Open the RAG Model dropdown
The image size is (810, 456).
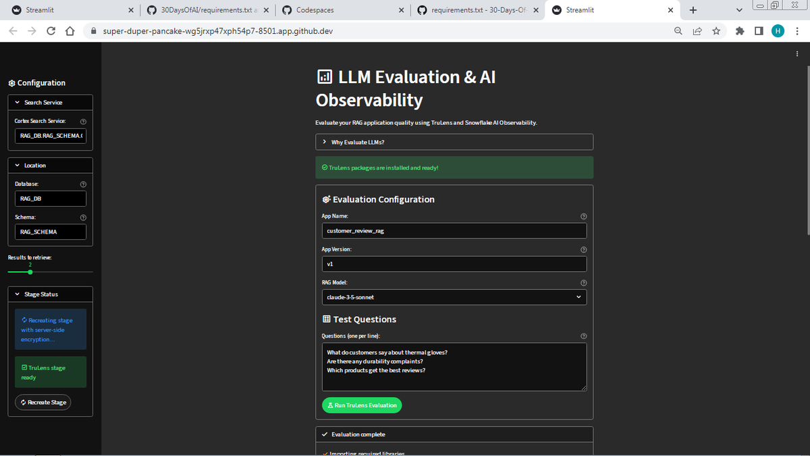point(454,297)
